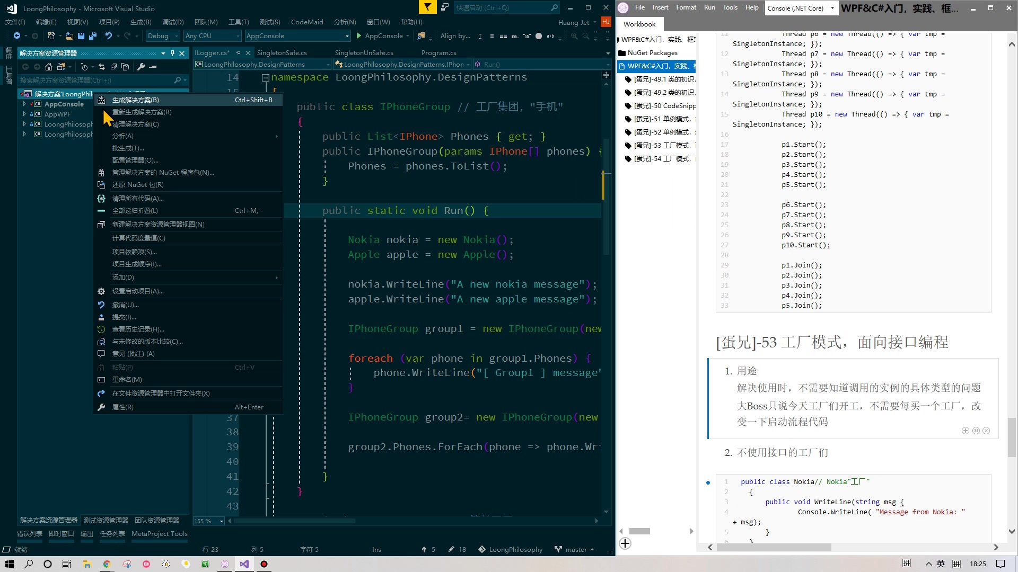Open the 错误列表 panel tab
The height and width of the screenshot is (572, 1018).
pos(30,534)
